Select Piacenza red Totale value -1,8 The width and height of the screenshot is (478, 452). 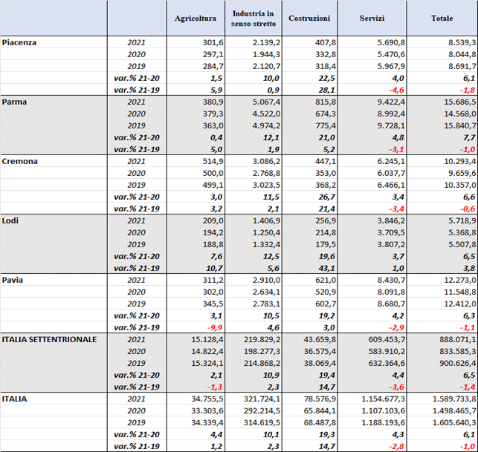(x=468, y=90)
